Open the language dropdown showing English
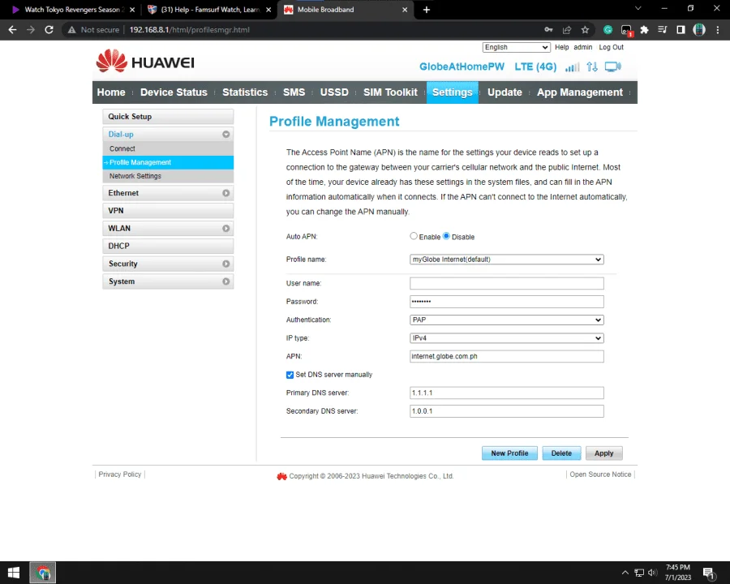This screenshot has width=730, height=584. tap(517, 47)
